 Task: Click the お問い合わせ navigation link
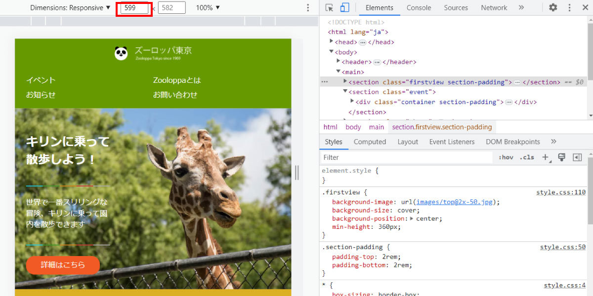pyautogui.click(x=175, y=95)
